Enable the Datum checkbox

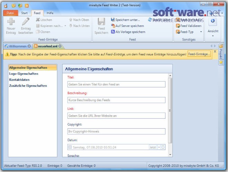(x=70, y=147)
